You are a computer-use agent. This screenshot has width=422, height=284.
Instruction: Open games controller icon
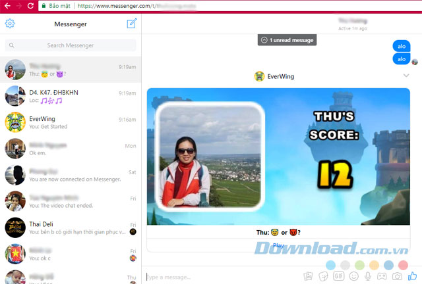(382, 276)
